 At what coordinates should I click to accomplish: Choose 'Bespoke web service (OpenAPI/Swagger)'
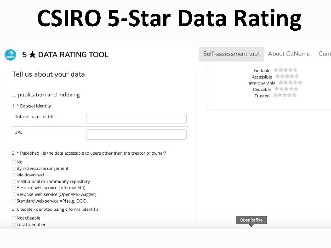[14, 194]
